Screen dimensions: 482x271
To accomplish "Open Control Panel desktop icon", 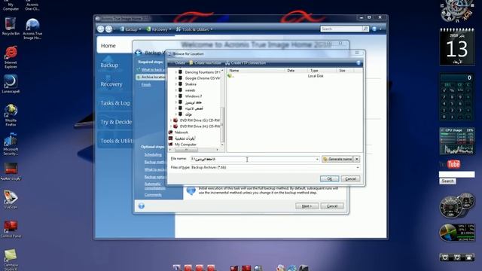I will pyautogui.click(x=11, y=229).
